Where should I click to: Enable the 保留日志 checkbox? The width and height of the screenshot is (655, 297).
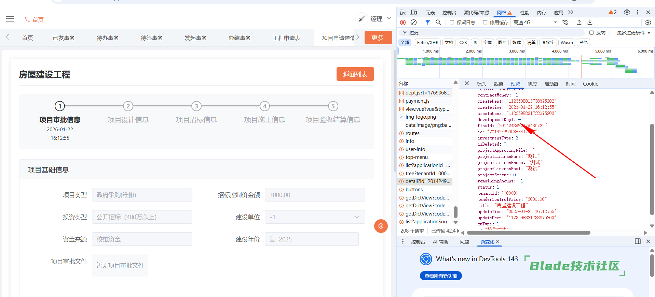tap(452, 23)
